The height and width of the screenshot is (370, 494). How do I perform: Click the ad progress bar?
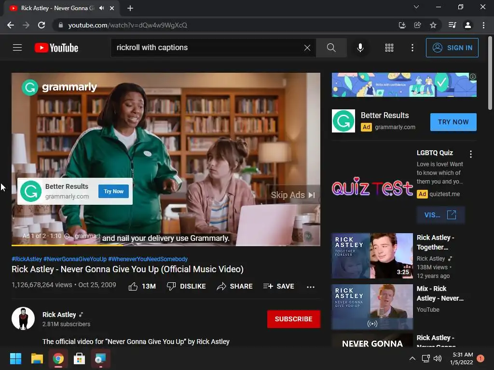pyautogui.click(x=166, y=245)
